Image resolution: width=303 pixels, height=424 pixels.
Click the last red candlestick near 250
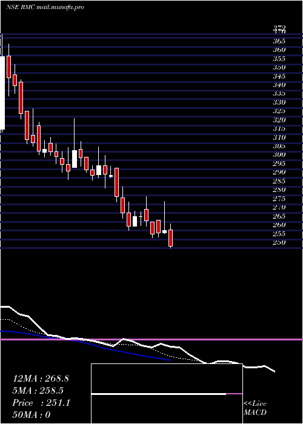click(x=170, y=238)
